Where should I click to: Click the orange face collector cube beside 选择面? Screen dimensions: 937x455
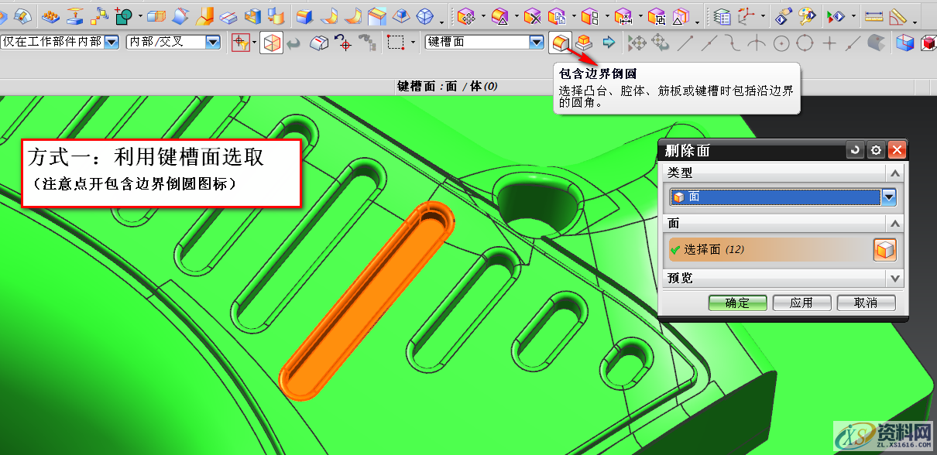[884, 249]
